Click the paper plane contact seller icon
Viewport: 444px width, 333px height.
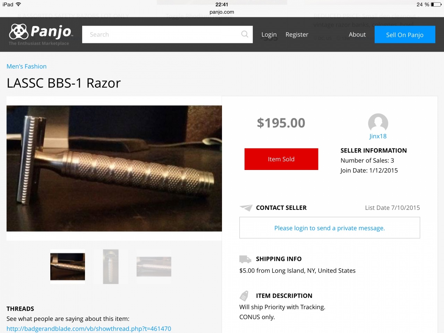pyautogui.click(x=246, y=208)
